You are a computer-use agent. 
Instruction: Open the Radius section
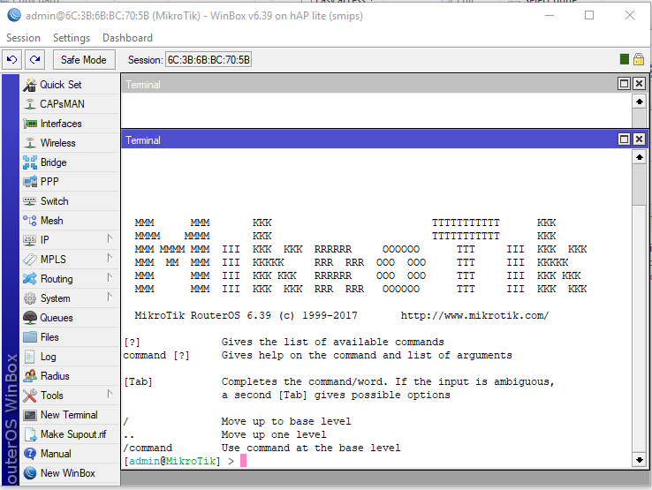tap(70, 376)
